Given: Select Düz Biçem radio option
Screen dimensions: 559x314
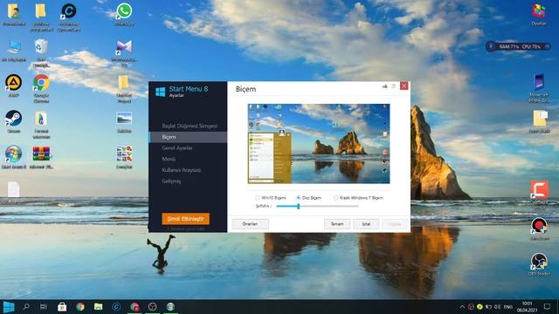Looking at the screenshot, I should 308,198.
